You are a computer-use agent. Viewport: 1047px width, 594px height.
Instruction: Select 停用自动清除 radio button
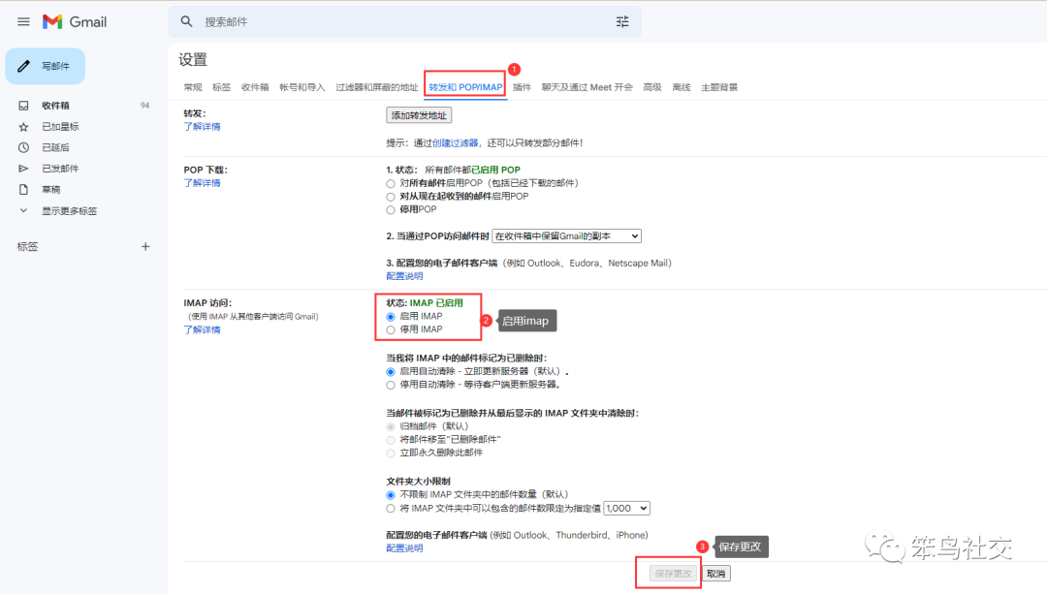[x=391, y=385]
